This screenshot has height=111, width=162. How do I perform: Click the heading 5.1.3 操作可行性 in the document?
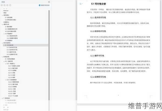click(97, 56)
